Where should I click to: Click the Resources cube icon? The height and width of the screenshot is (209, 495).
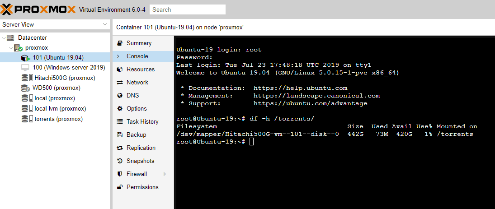120,70
